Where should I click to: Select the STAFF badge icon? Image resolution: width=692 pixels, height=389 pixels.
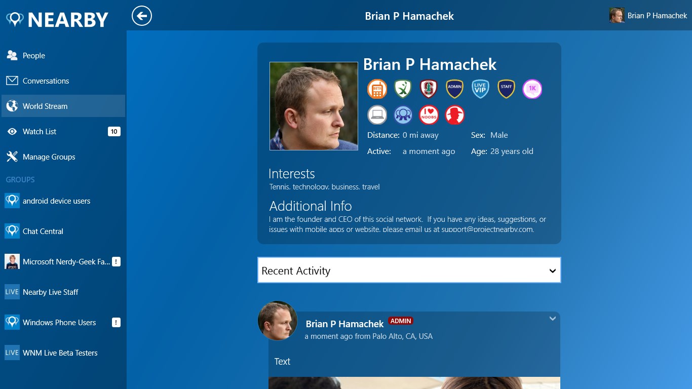pos(506,89)
